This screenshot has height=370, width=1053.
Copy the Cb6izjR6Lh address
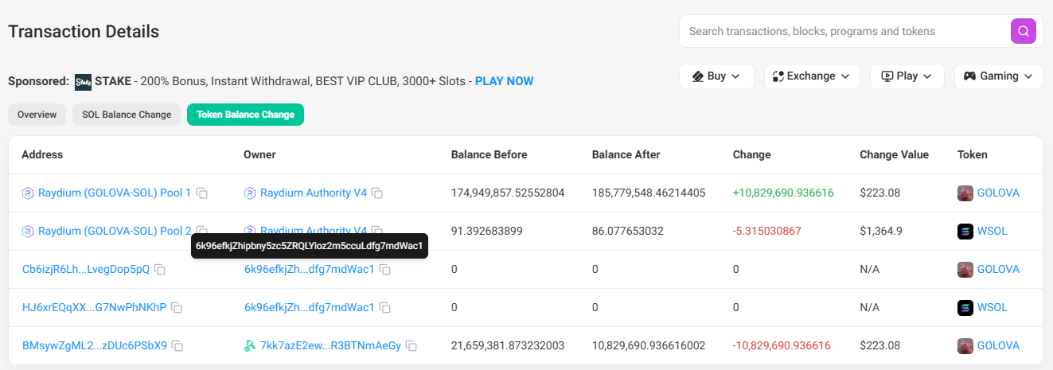coord(160,270)
